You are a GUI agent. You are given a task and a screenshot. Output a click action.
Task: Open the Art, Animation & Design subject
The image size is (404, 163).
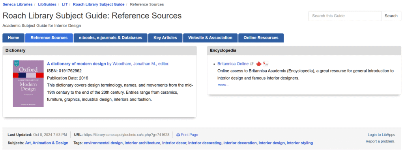pos(47,143)
